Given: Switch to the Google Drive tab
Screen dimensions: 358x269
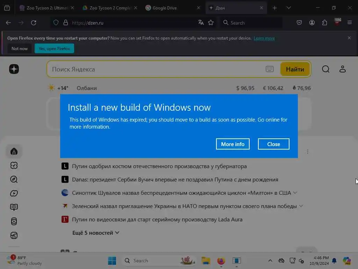Looking at the screenshot, I should click(x=173, y=8).
